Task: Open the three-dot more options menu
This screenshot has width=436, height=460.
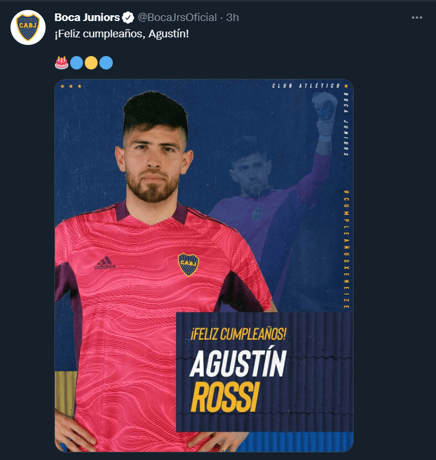Action: click(x=417, y=18)
